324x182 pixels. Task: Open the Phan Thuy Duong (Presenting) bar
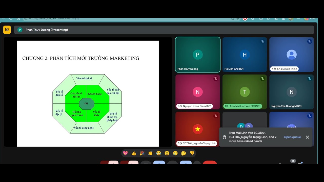click(x=164, y=30)
